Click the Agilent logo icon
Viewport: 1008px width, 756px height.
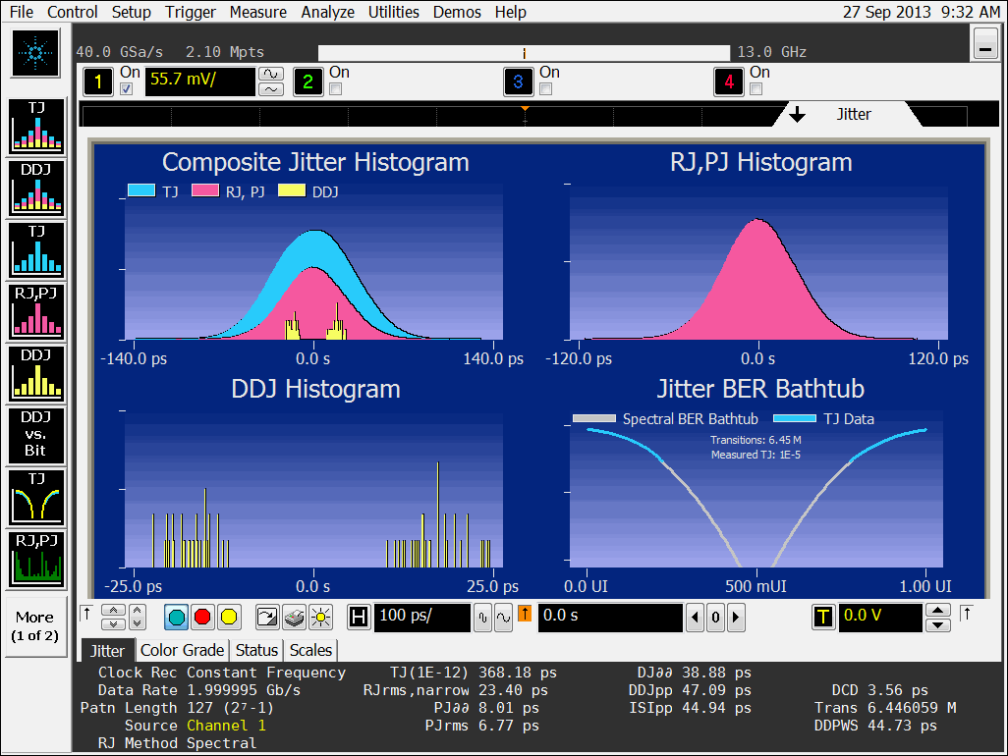36,53
